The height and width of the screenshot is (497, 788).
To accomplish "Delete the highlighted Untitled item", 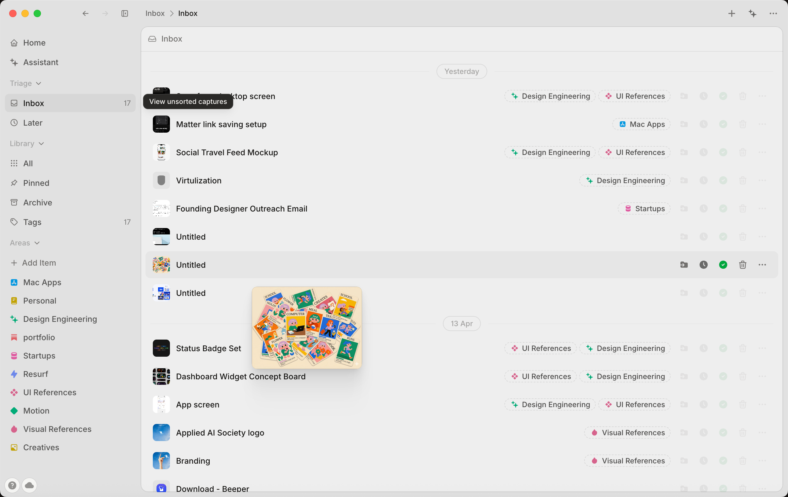I will [742, 265].
